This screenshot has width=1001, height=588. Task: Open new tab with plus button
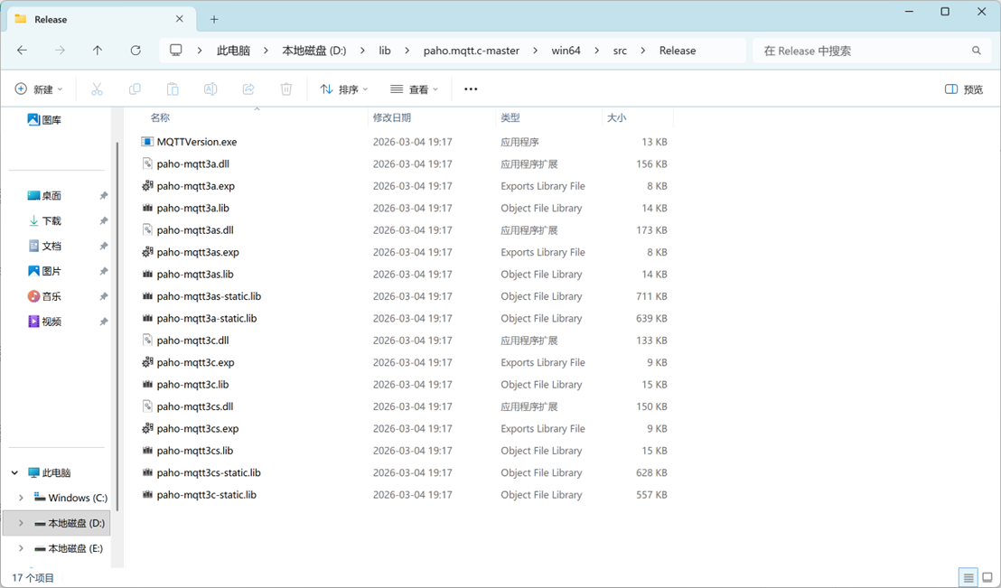point(214,19)
